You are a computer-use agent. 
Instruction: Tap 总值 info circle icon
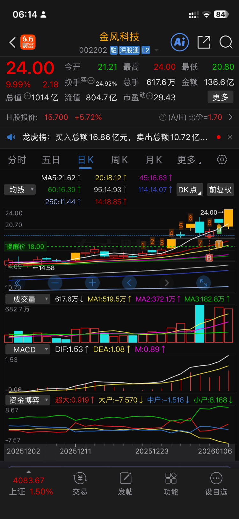[x=27, y=96]
